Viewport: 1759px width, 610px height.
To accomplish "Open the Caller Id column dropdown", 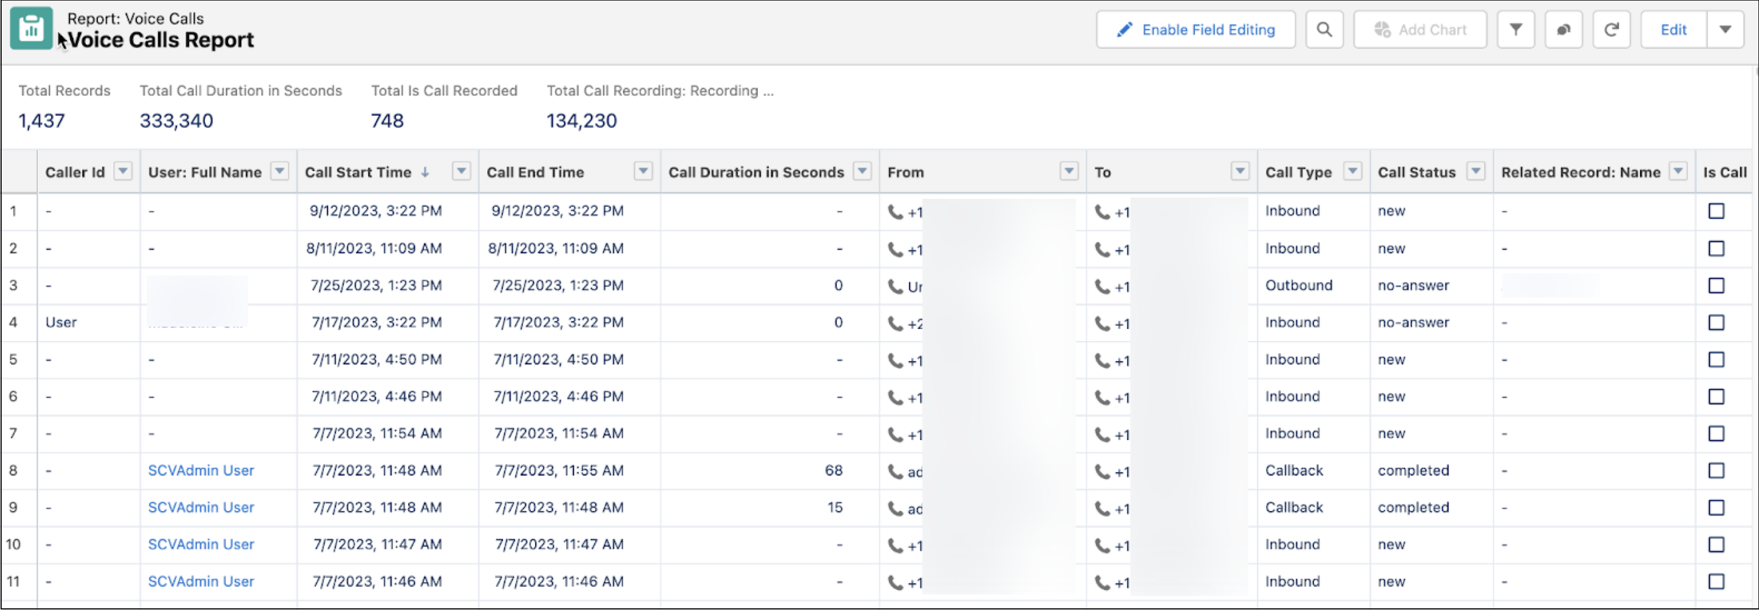I will point(123,171).
